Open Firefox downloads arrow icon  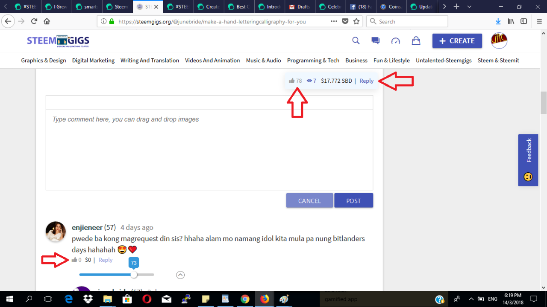pos(498,21)
